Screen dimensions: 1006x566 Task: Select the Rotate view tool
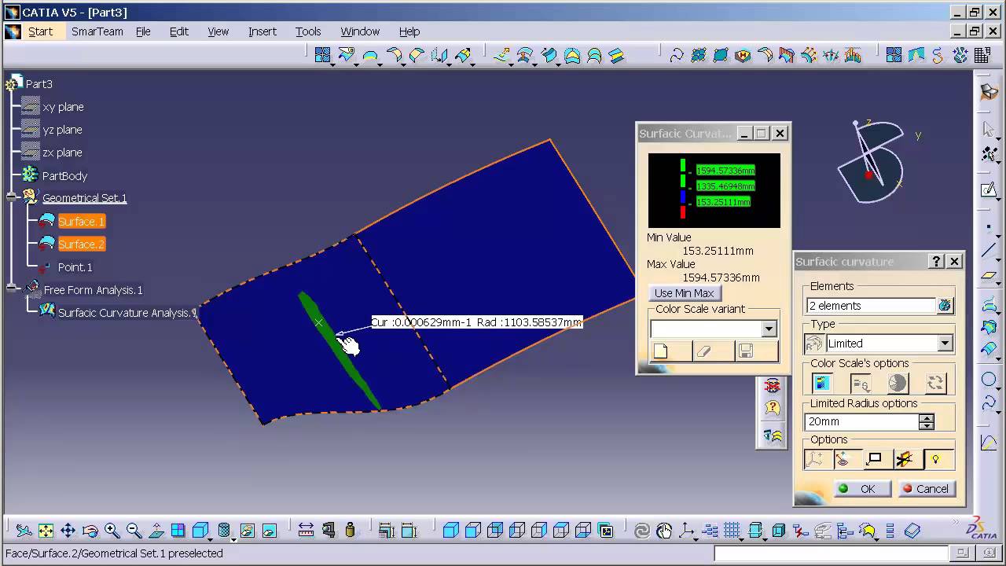90,531
